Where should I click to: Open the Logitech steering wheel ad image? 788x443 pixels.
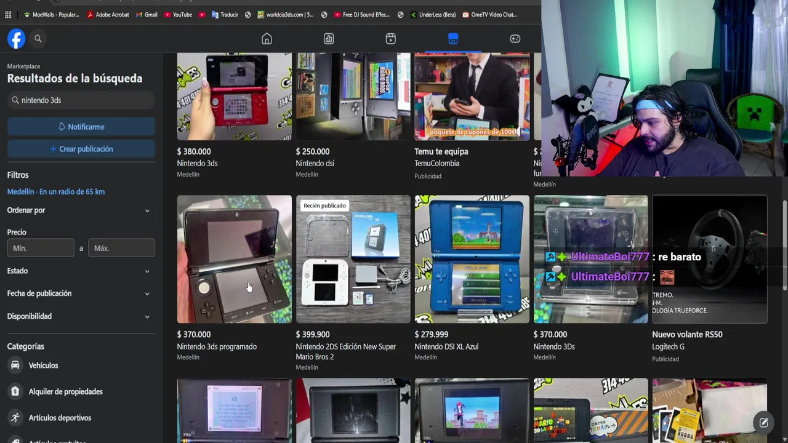click(x=710, y=259)
